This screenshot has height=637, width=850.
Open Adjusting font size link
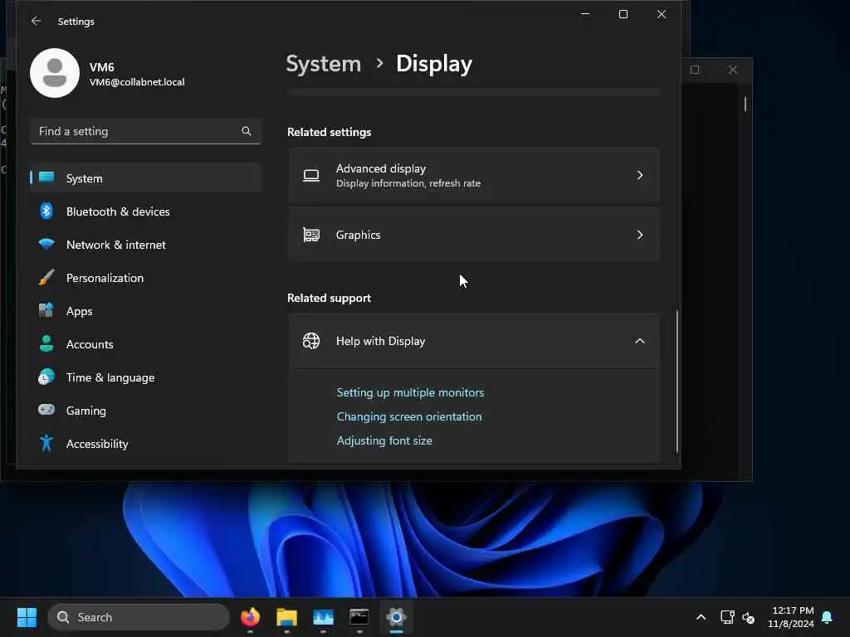pos(384,440)
